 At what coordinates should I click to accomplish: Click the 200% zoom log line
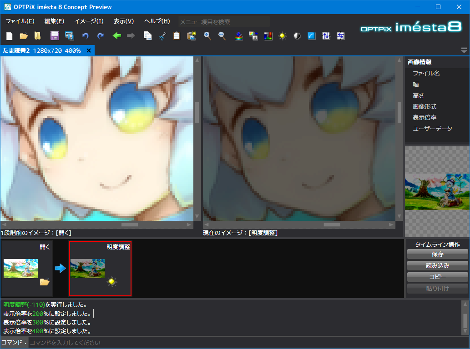point(47,314)
